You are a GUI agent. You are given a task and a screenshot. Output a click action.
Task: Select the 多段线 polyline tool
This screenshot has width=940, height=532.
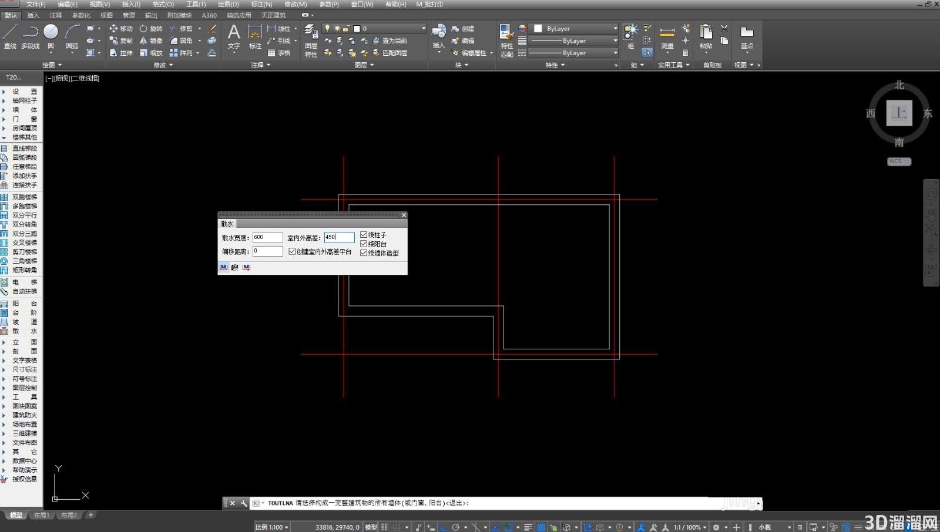coord(31,36)
